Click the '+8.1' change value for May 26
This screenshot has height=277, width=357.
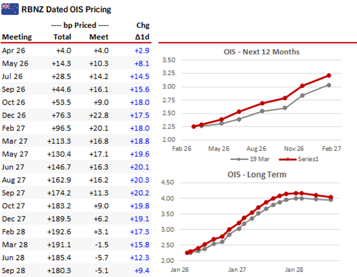(x=142, y=63)
